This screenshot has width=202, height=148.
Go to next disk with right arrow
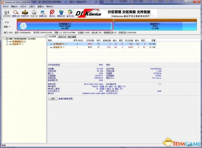(8, 22)
